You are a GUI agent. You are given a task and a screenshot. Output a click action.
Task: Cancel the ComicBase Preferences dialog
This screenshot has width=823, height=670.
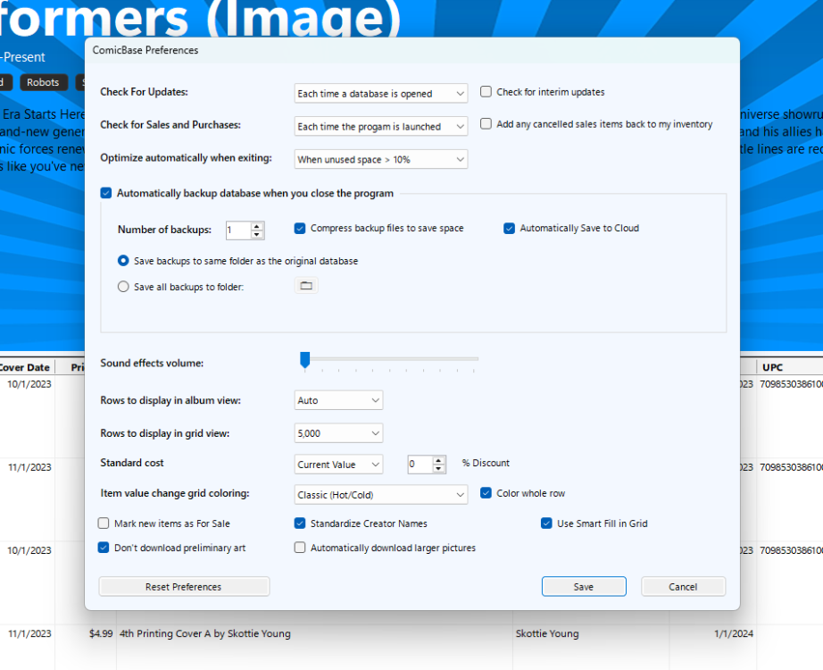[x=683, y=586]
